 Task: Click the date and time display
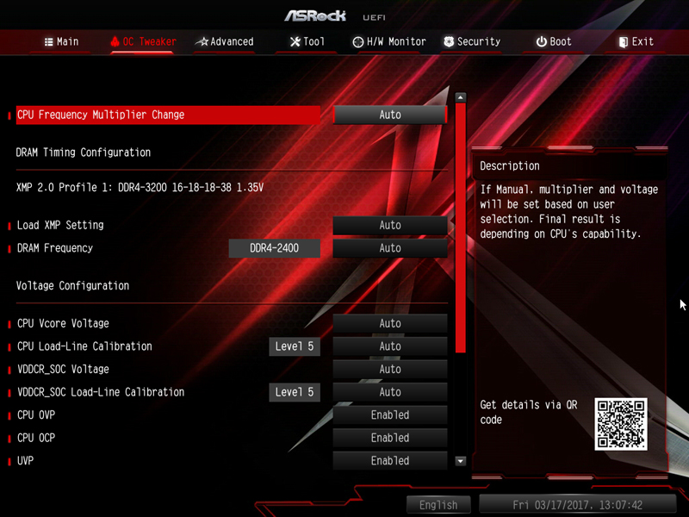[x=577, y=505]
